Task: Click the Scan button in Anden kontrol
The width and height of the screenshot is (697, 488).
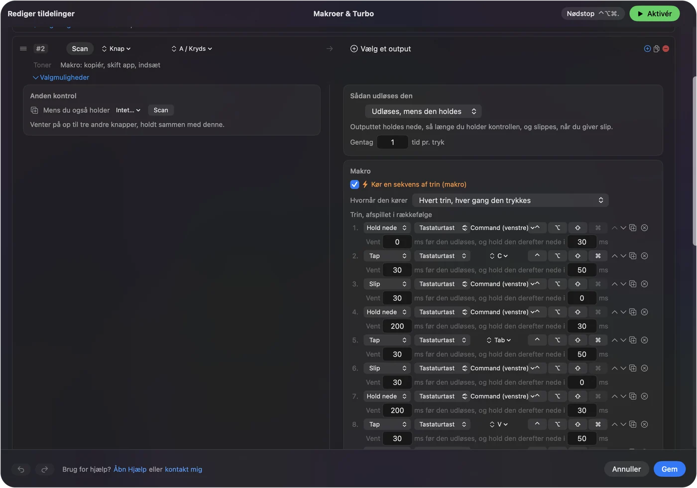Action: [x=161, y=110]
